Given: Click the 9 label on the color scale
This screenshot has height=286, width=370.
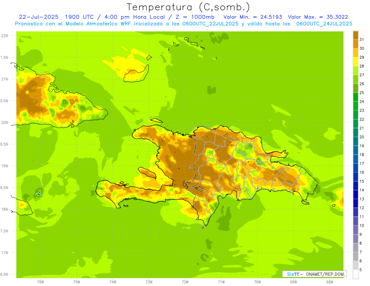Looking at the screenshot, I should tap(361, 234).
